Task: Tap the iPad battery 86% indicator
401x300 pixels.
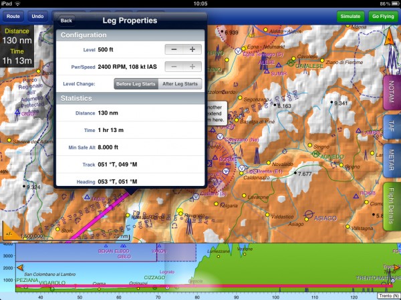Action: 389,3
